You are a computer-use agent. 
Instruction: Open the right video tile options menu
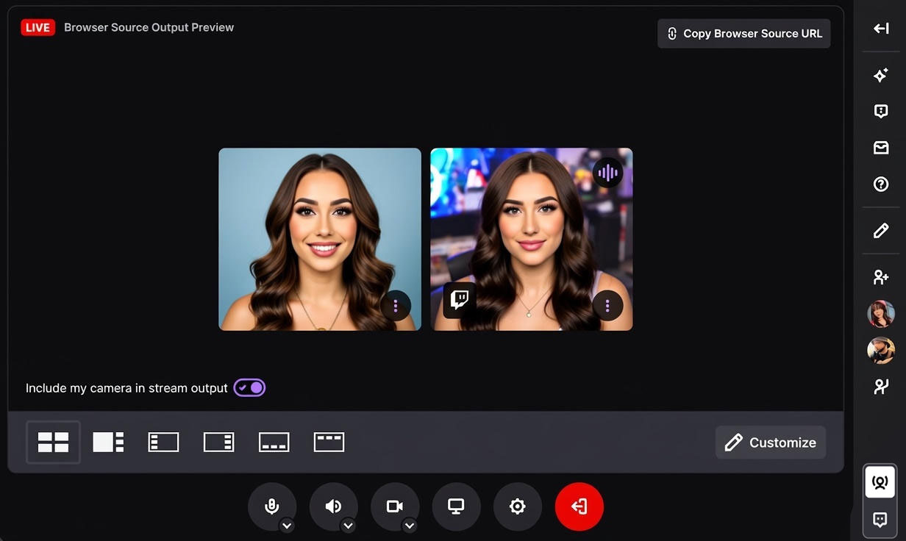pyautogui.click(x=607, y=305)
